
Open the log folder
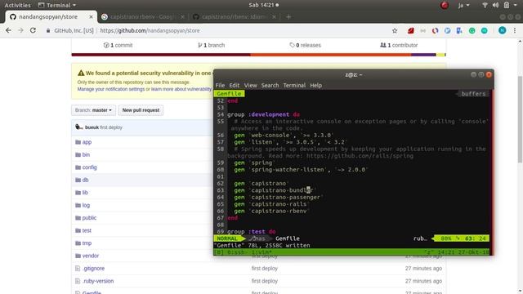86,205
